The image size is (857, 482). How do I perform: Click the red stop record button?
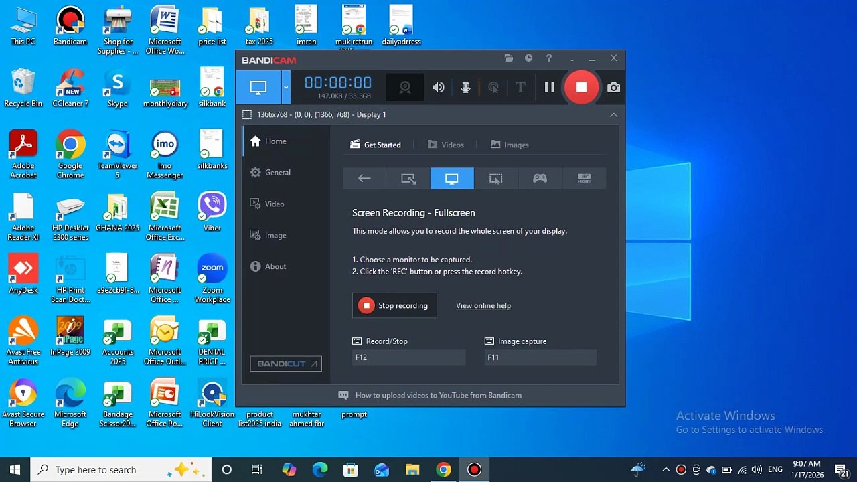click(x=581, y=88)
